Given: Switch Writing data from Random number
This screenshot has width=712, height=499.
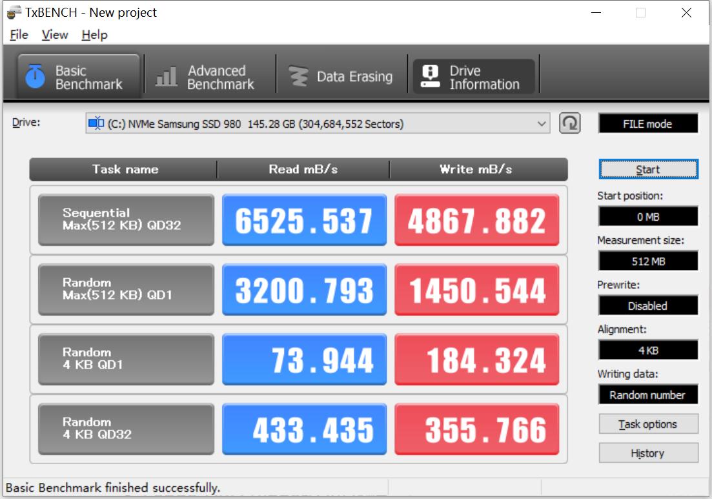Looking at the screenshot, I should tap(647, 394).
